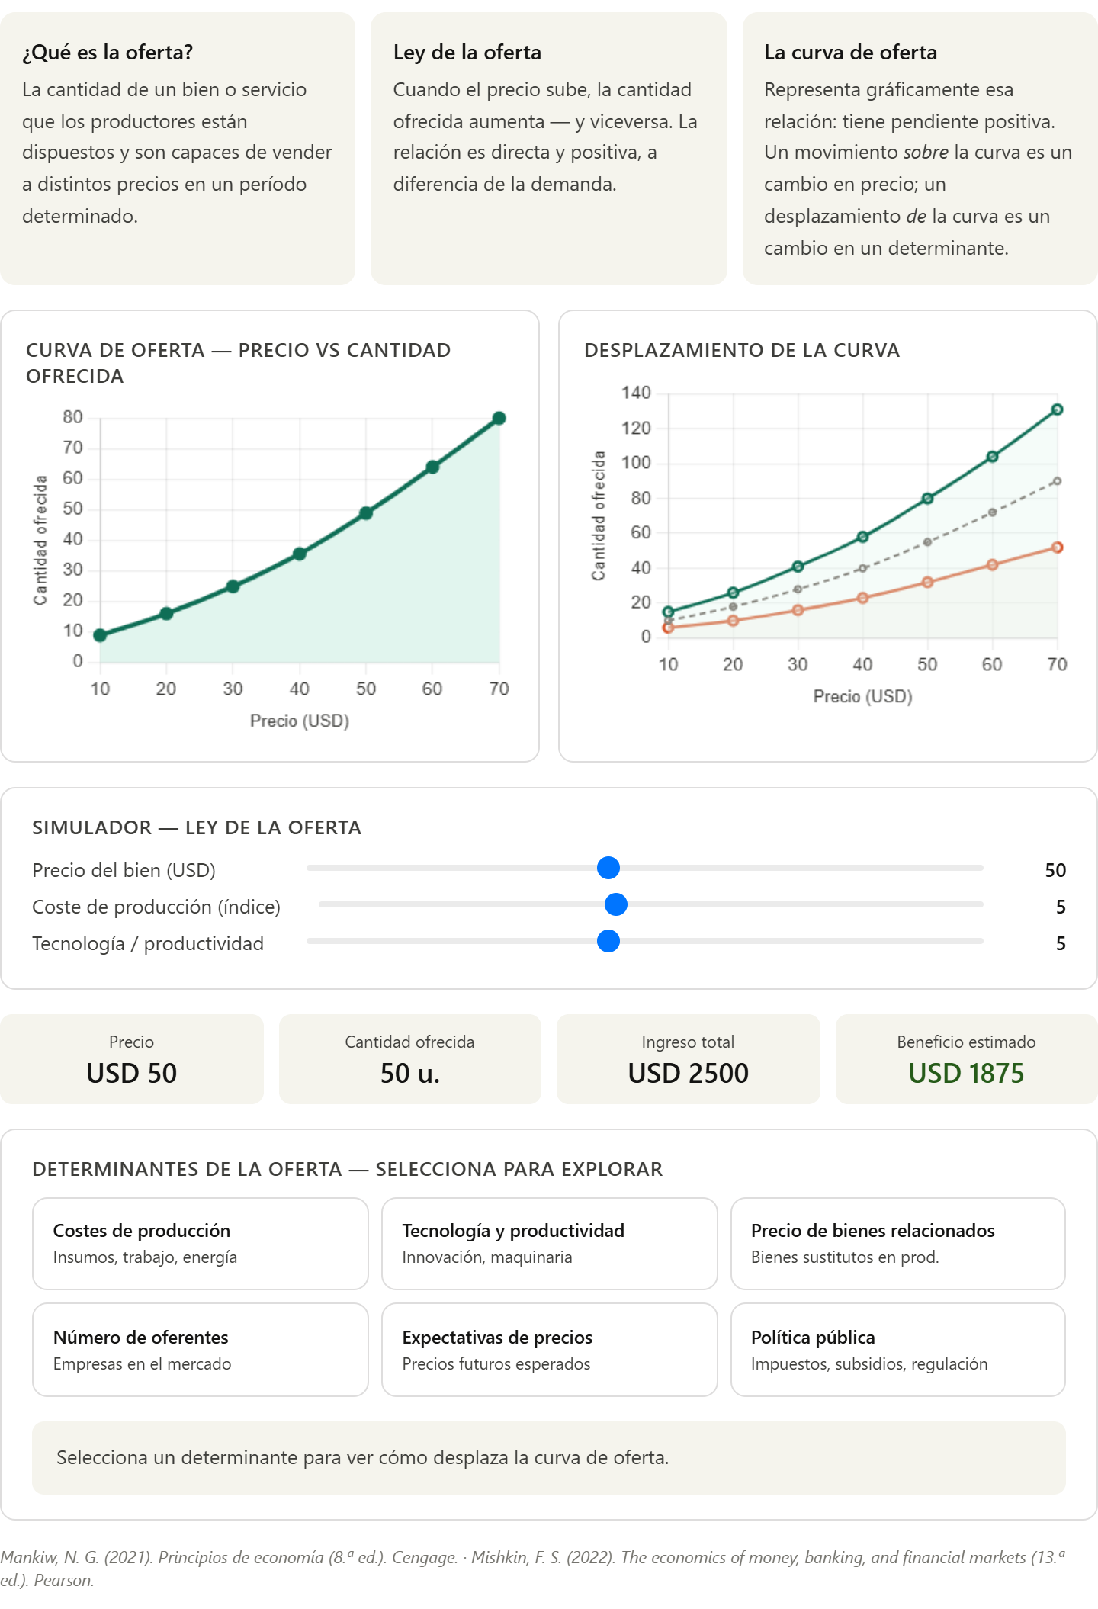Click orange shifted curve point at price 70
The width and height of the screenshot is (1098, 1609).
(1057, 548)
